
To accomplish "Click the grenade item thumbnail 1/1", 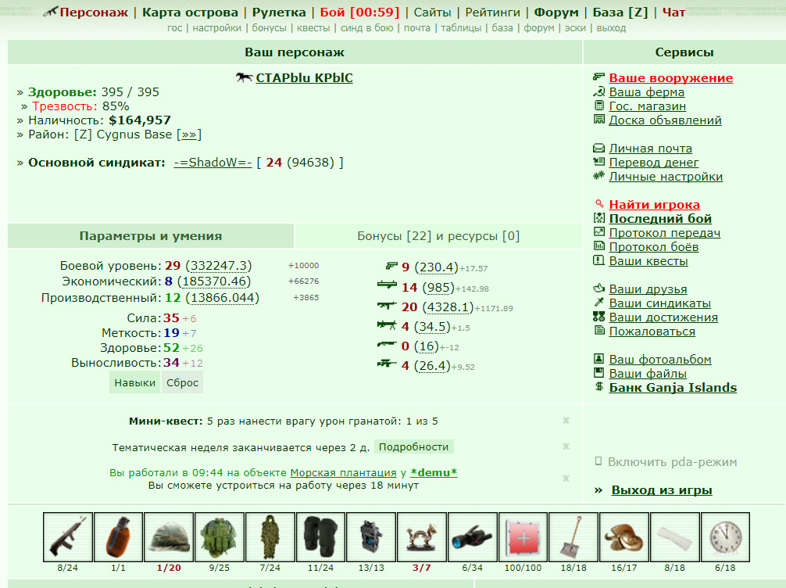I will click(118, 537).
